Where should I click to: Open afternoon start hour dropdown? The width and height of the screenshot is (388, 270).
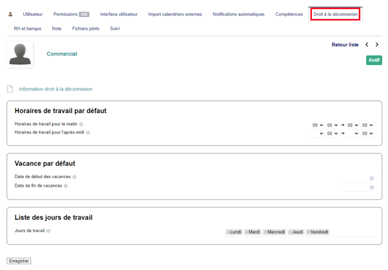[x=317, y=134]
